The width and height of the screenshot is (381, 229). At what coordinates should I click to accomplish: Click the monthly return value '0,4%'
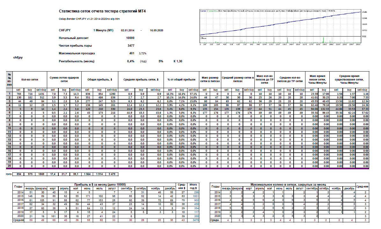click(x=131, y=61)
